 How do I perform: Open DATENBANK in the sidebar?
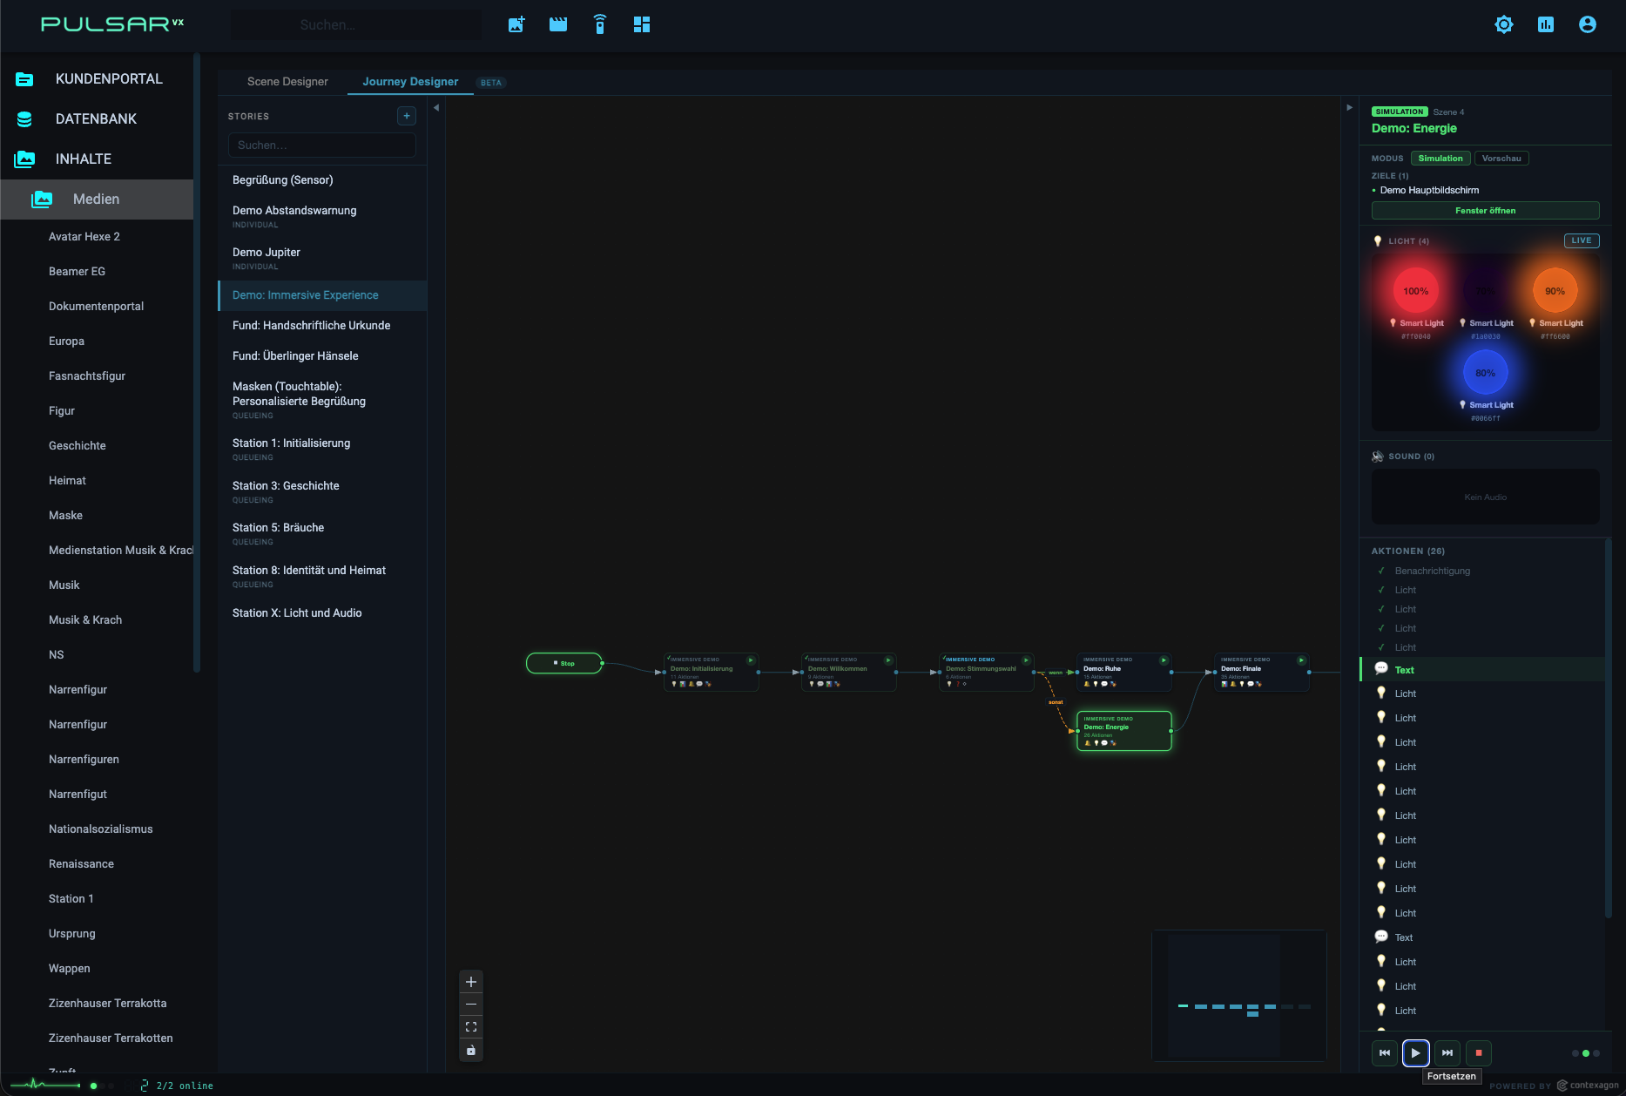click(96, 119)
